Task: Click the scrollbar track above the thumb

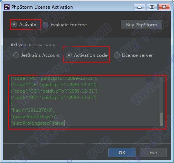Action: point(161,95)
